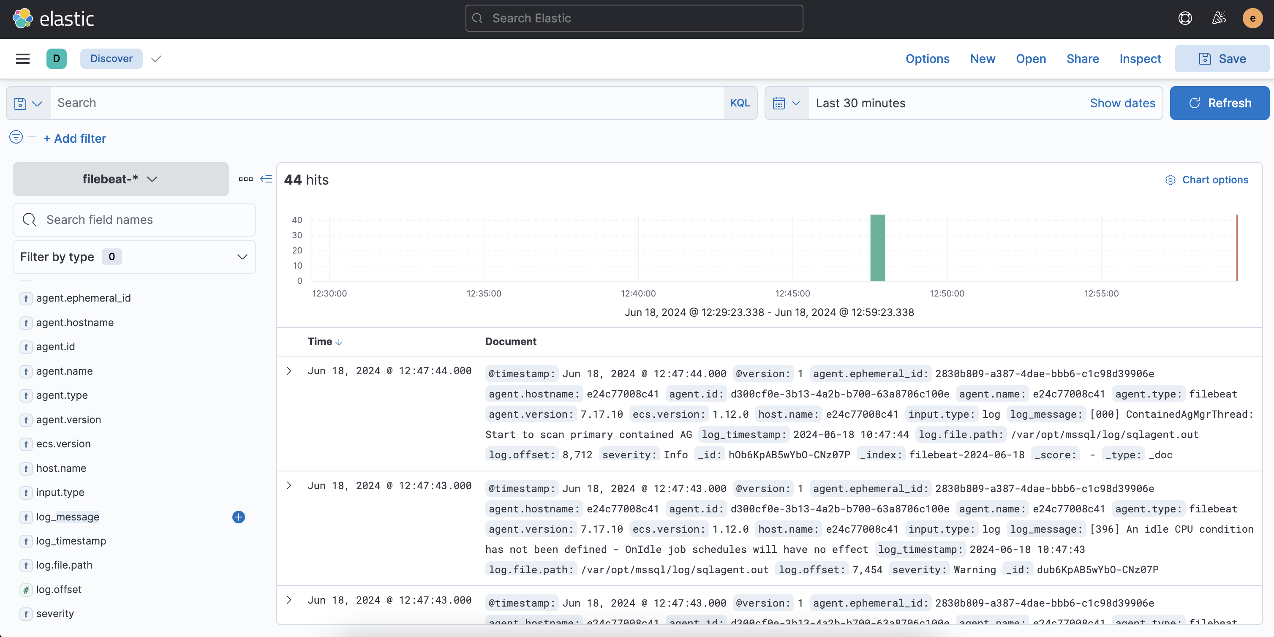Click the green histogram bar
The height and width of the screenshot is (637, 1274).
coord(878,247)
